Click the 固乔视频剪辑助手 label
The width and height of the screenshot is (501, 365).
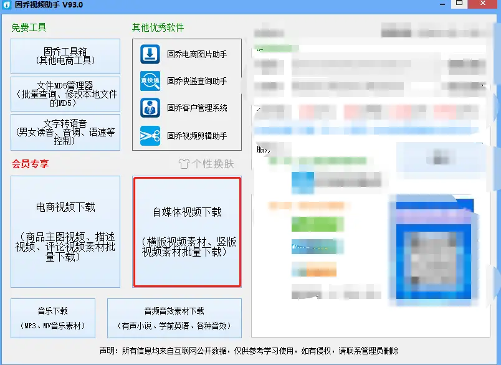coord(197,136)
